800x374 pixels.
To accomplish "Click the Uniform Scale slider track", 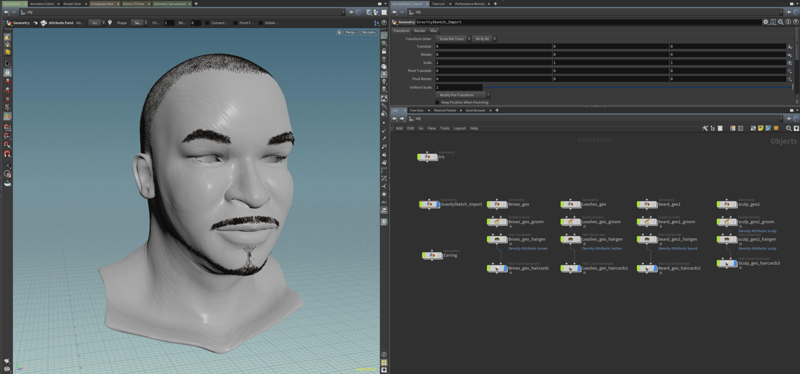I will 637,87.
